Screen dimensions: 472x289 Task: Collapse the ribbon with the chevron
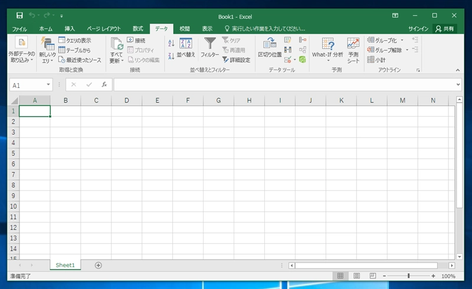point(458,70)
